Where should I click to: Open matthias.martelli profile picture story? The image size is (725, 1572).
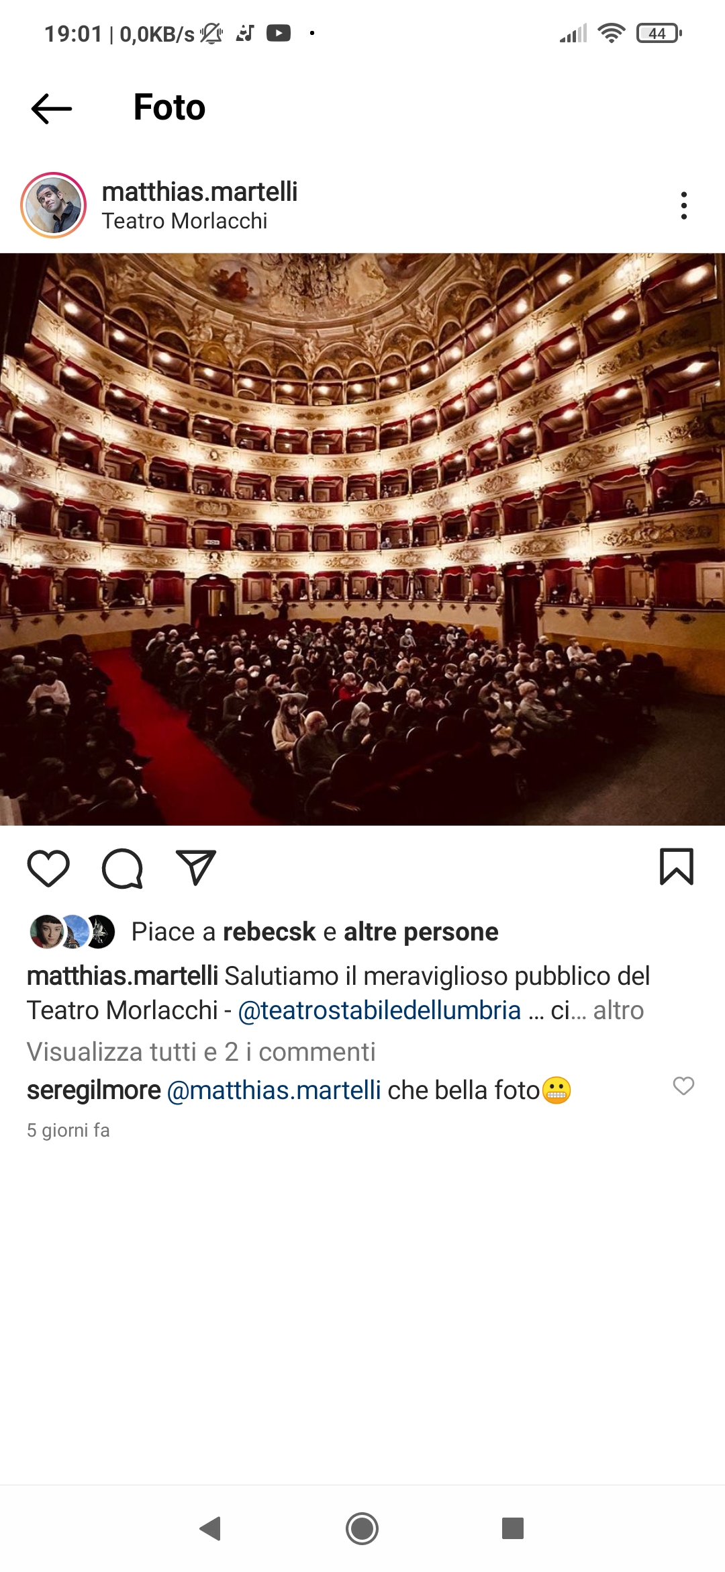coord(54,206)
